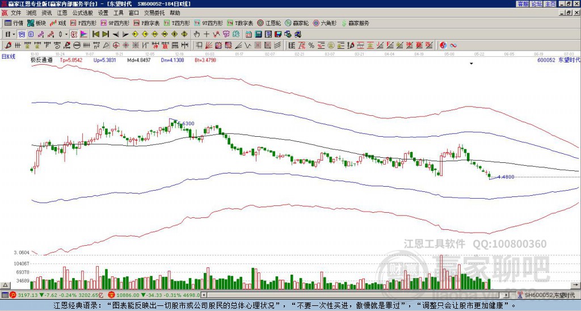Viewport: 581px width, 311px height.
Task: Select the gold circle 金 tool
Action: coord(330,45)
